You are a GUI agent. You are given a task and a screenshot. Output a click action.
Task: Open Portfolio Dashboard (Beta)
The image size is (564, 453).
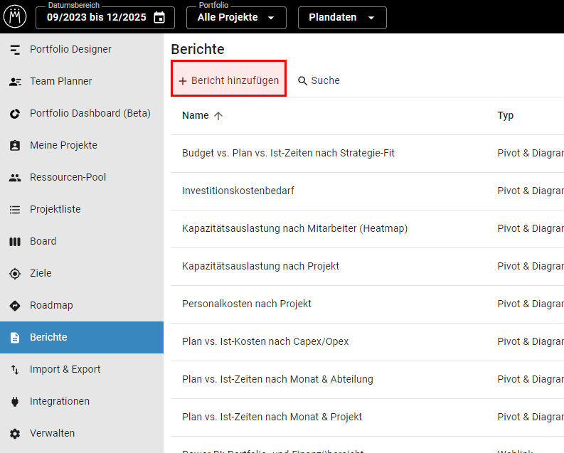pyautogui.click(x=82, y=113)
